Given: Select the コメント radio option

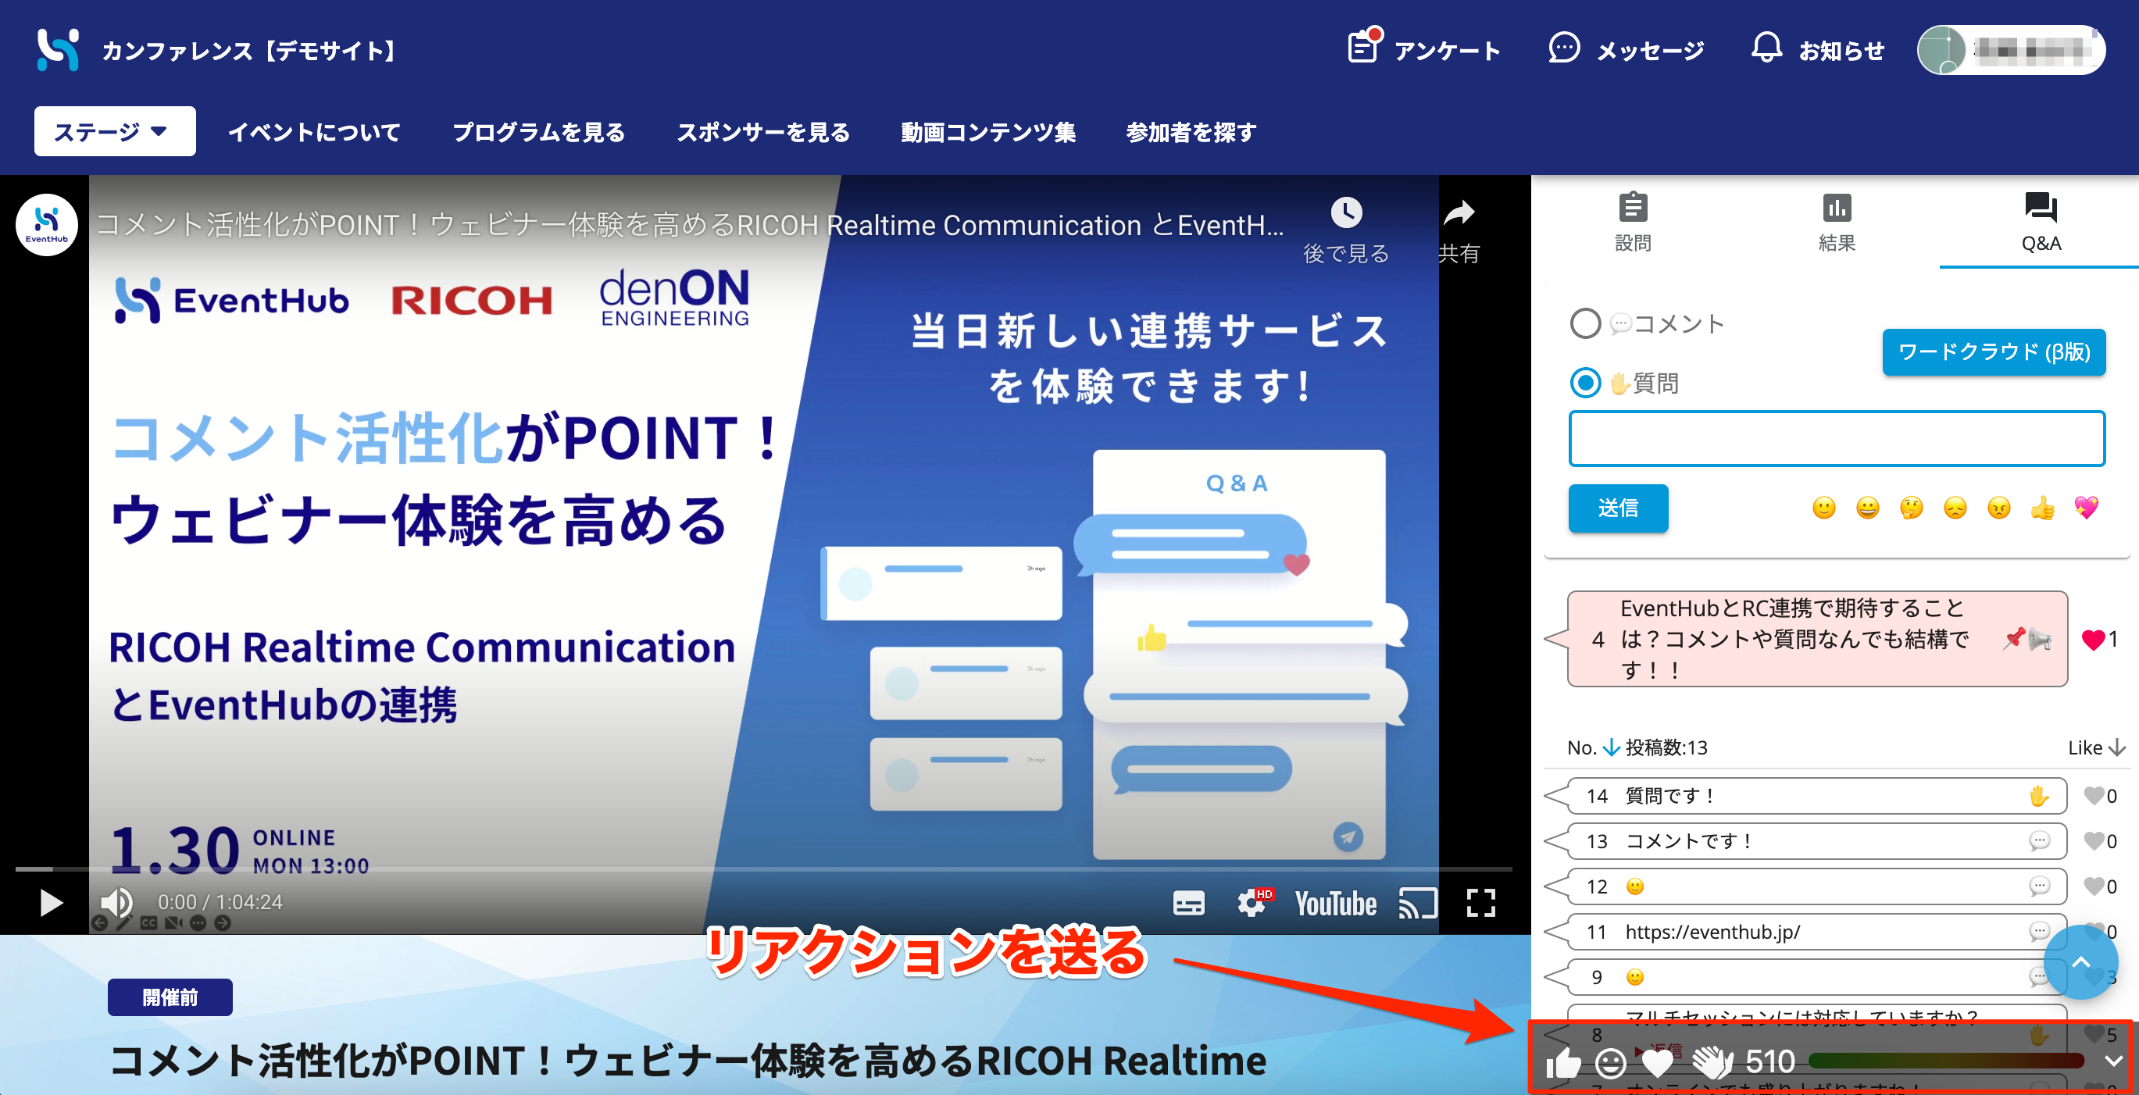Looking at the screenshot, I should (1585, 324).
